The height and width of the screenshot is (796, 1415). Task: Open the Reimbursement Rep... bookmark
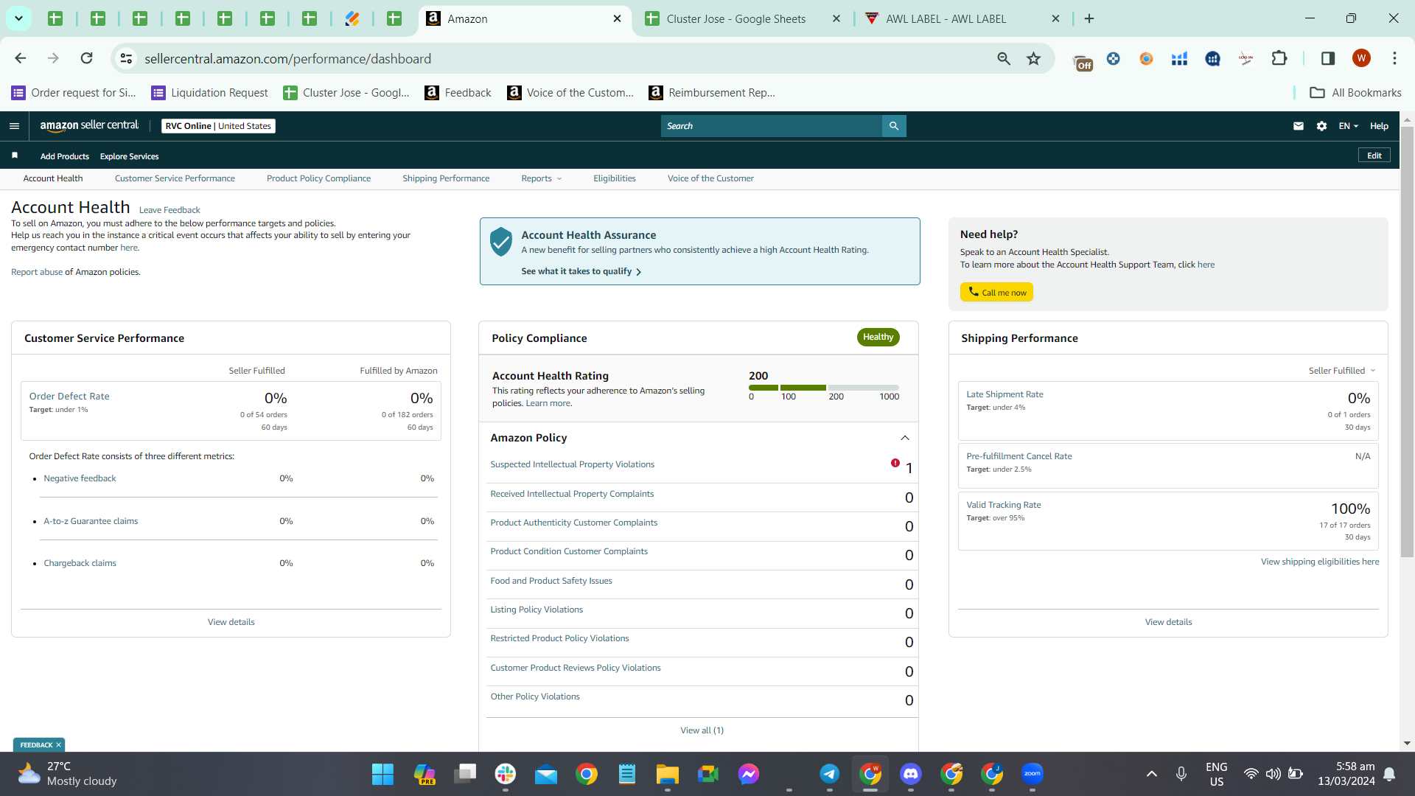point(712,93)
